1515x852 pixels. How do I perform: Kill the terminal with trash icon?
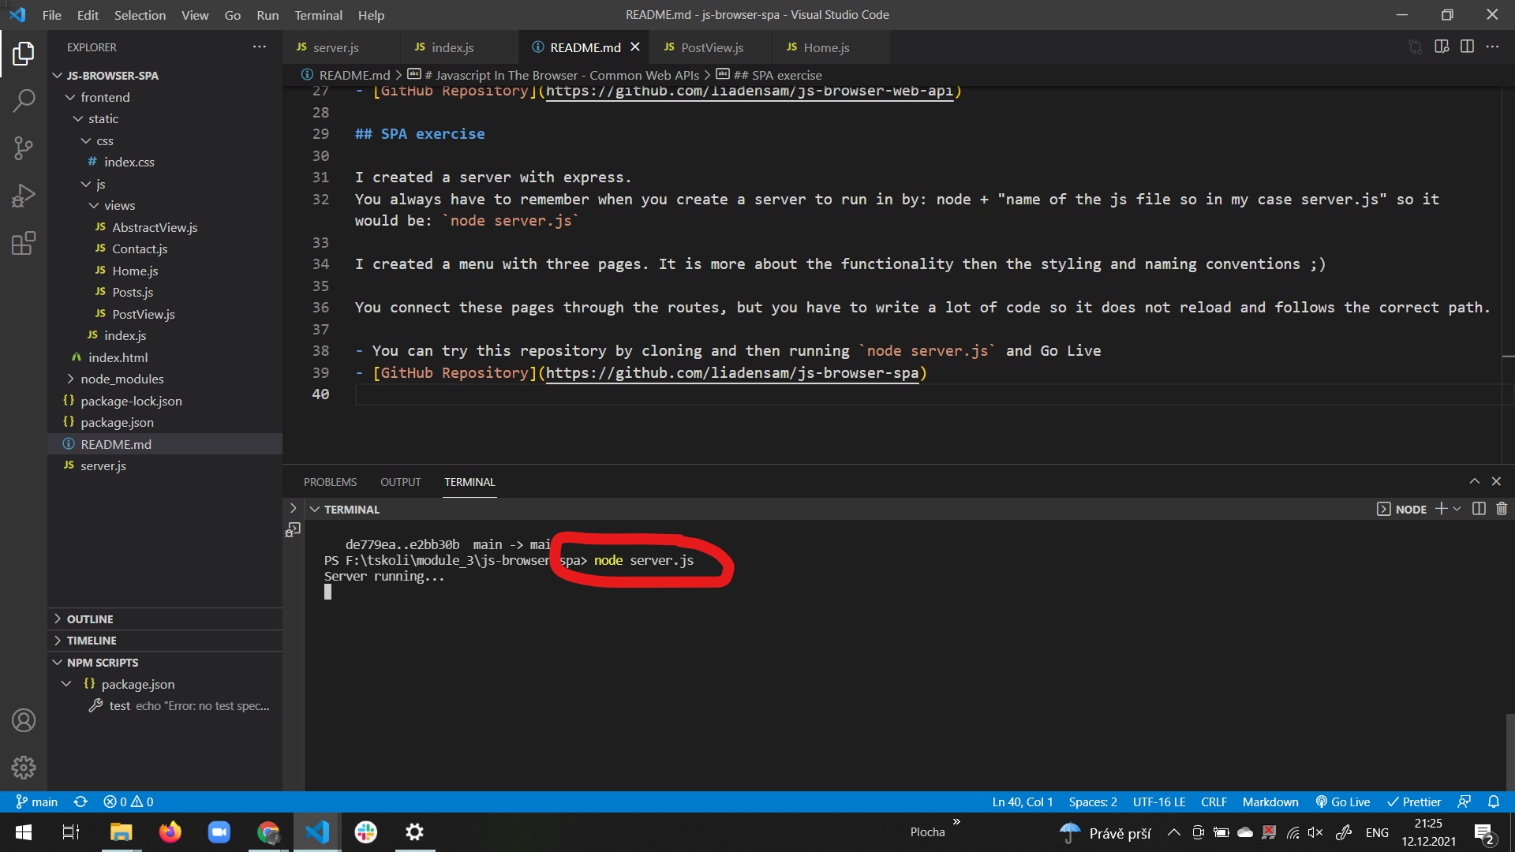pyautogui.click(x=1502, y=509)
